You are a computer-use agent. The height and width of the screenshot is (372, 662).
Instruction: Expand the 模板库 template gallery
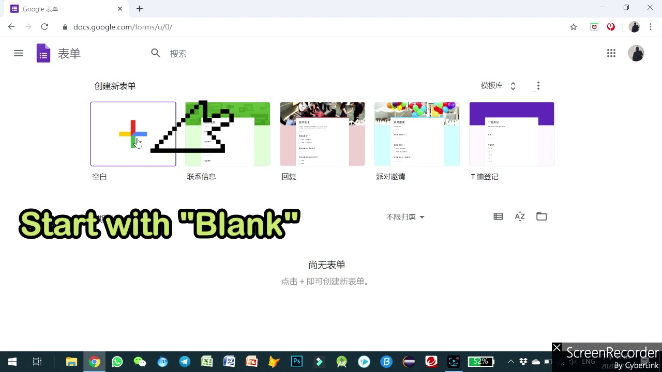coord(498,86)
